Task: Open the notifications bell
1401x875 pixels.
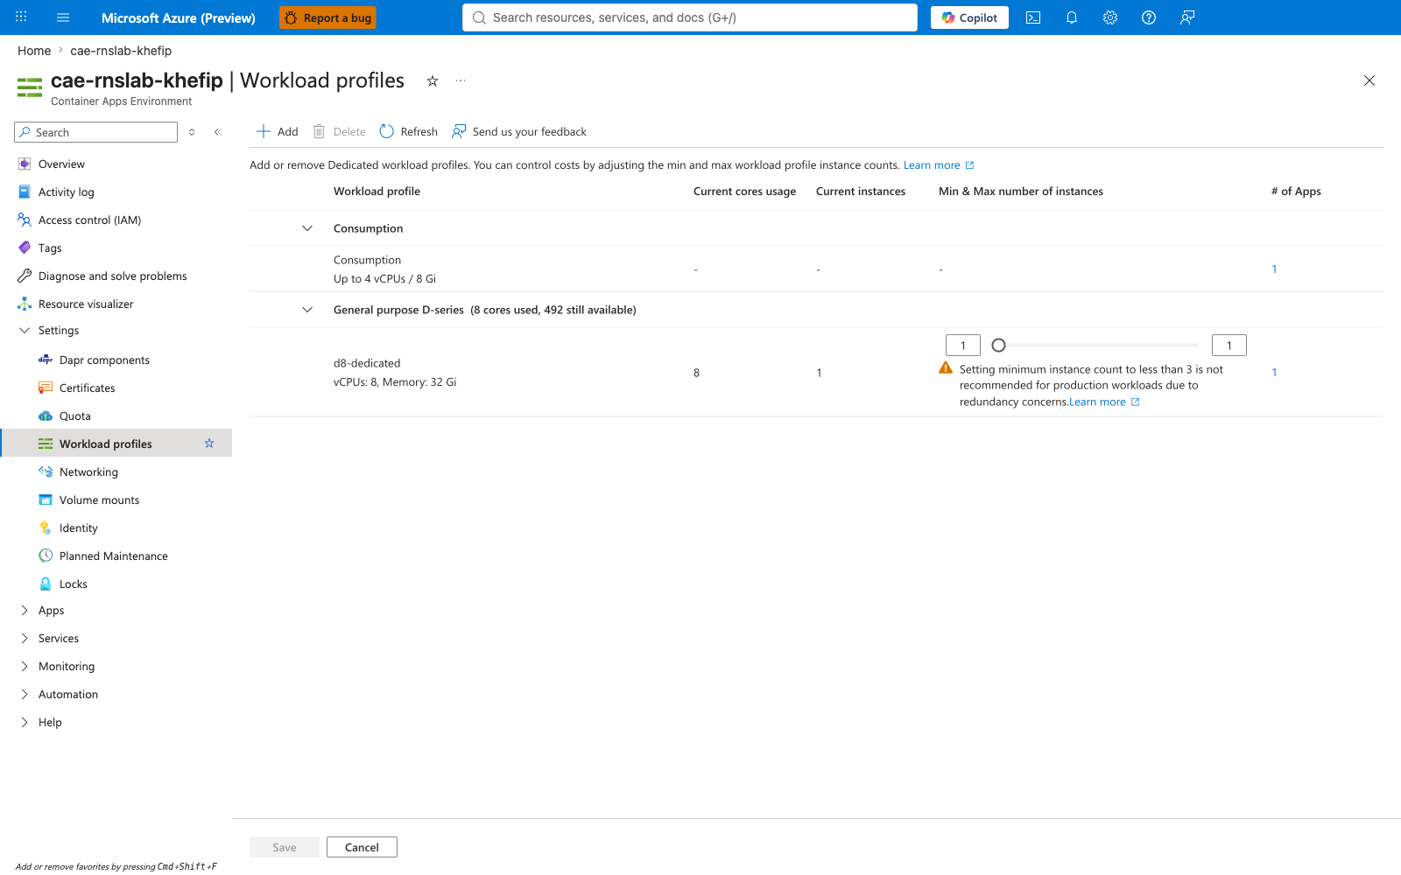Action: coord(1072,17)
